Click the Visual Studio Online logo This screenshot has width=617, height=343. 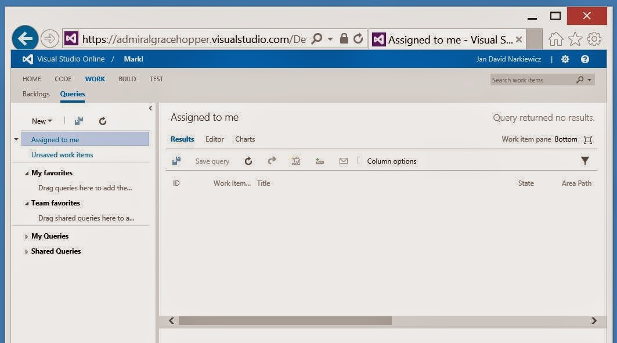27,59
